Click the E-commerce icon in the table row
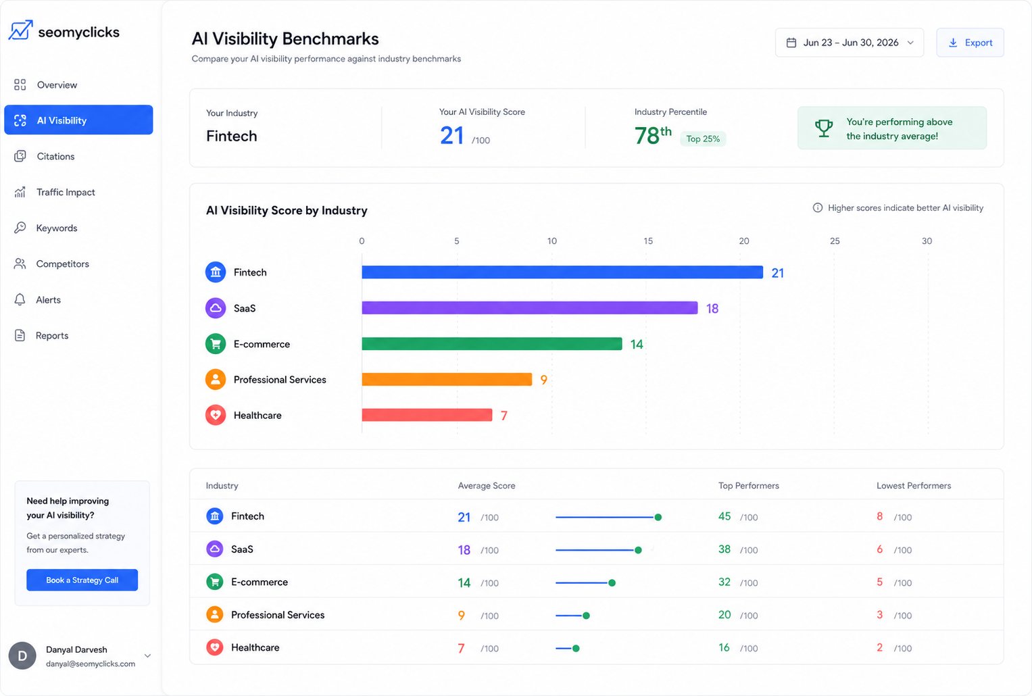Screen dimensions: 1032x696 point(215,582)
